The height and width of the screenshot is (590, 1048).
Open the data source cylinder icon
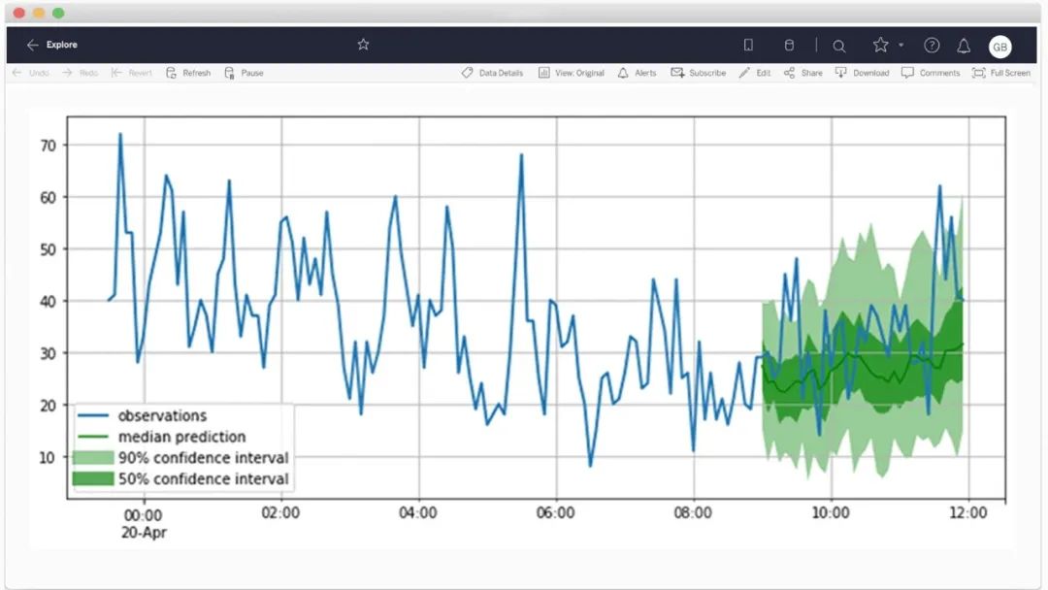click(x=789, y=45)
